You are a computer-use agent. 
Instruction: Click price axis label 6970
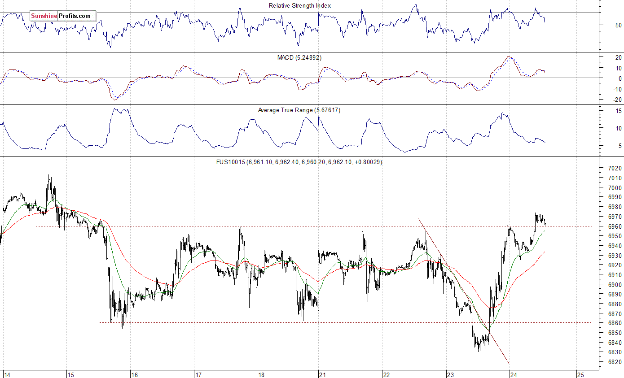615,217
